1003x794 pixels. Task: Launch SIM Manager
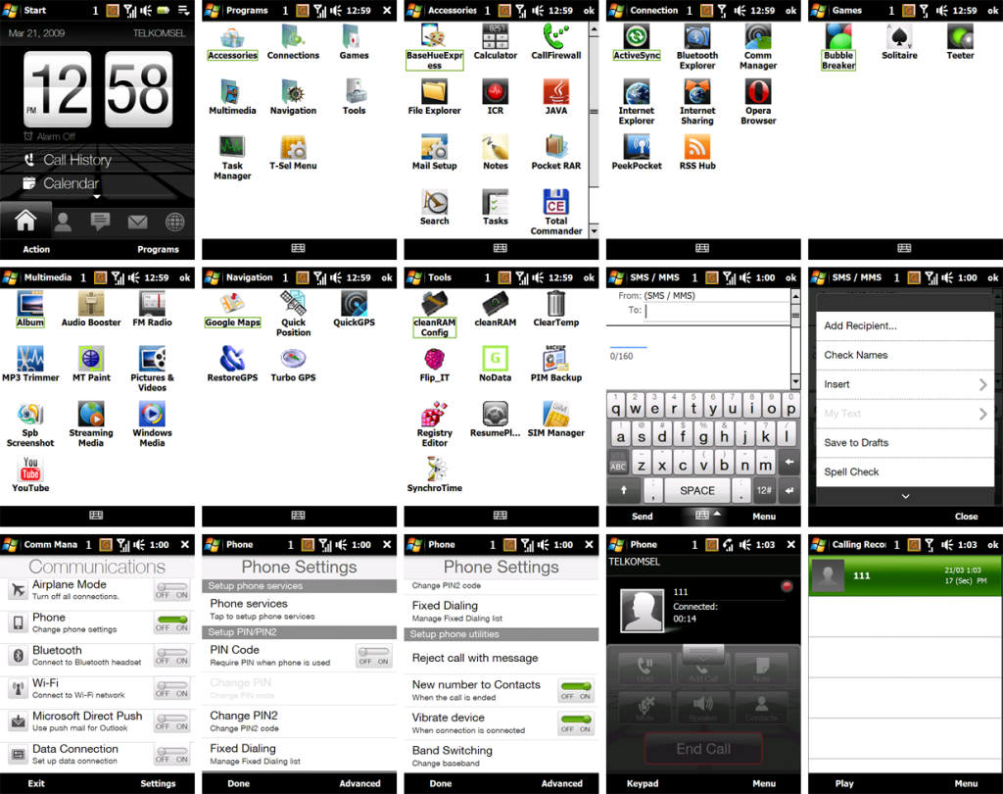point(556,420)
